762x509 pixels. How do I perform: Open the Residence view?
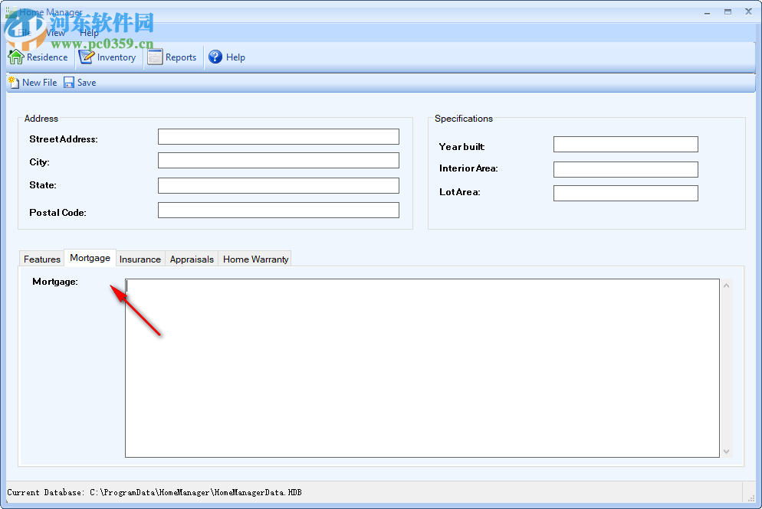point(38,57)
